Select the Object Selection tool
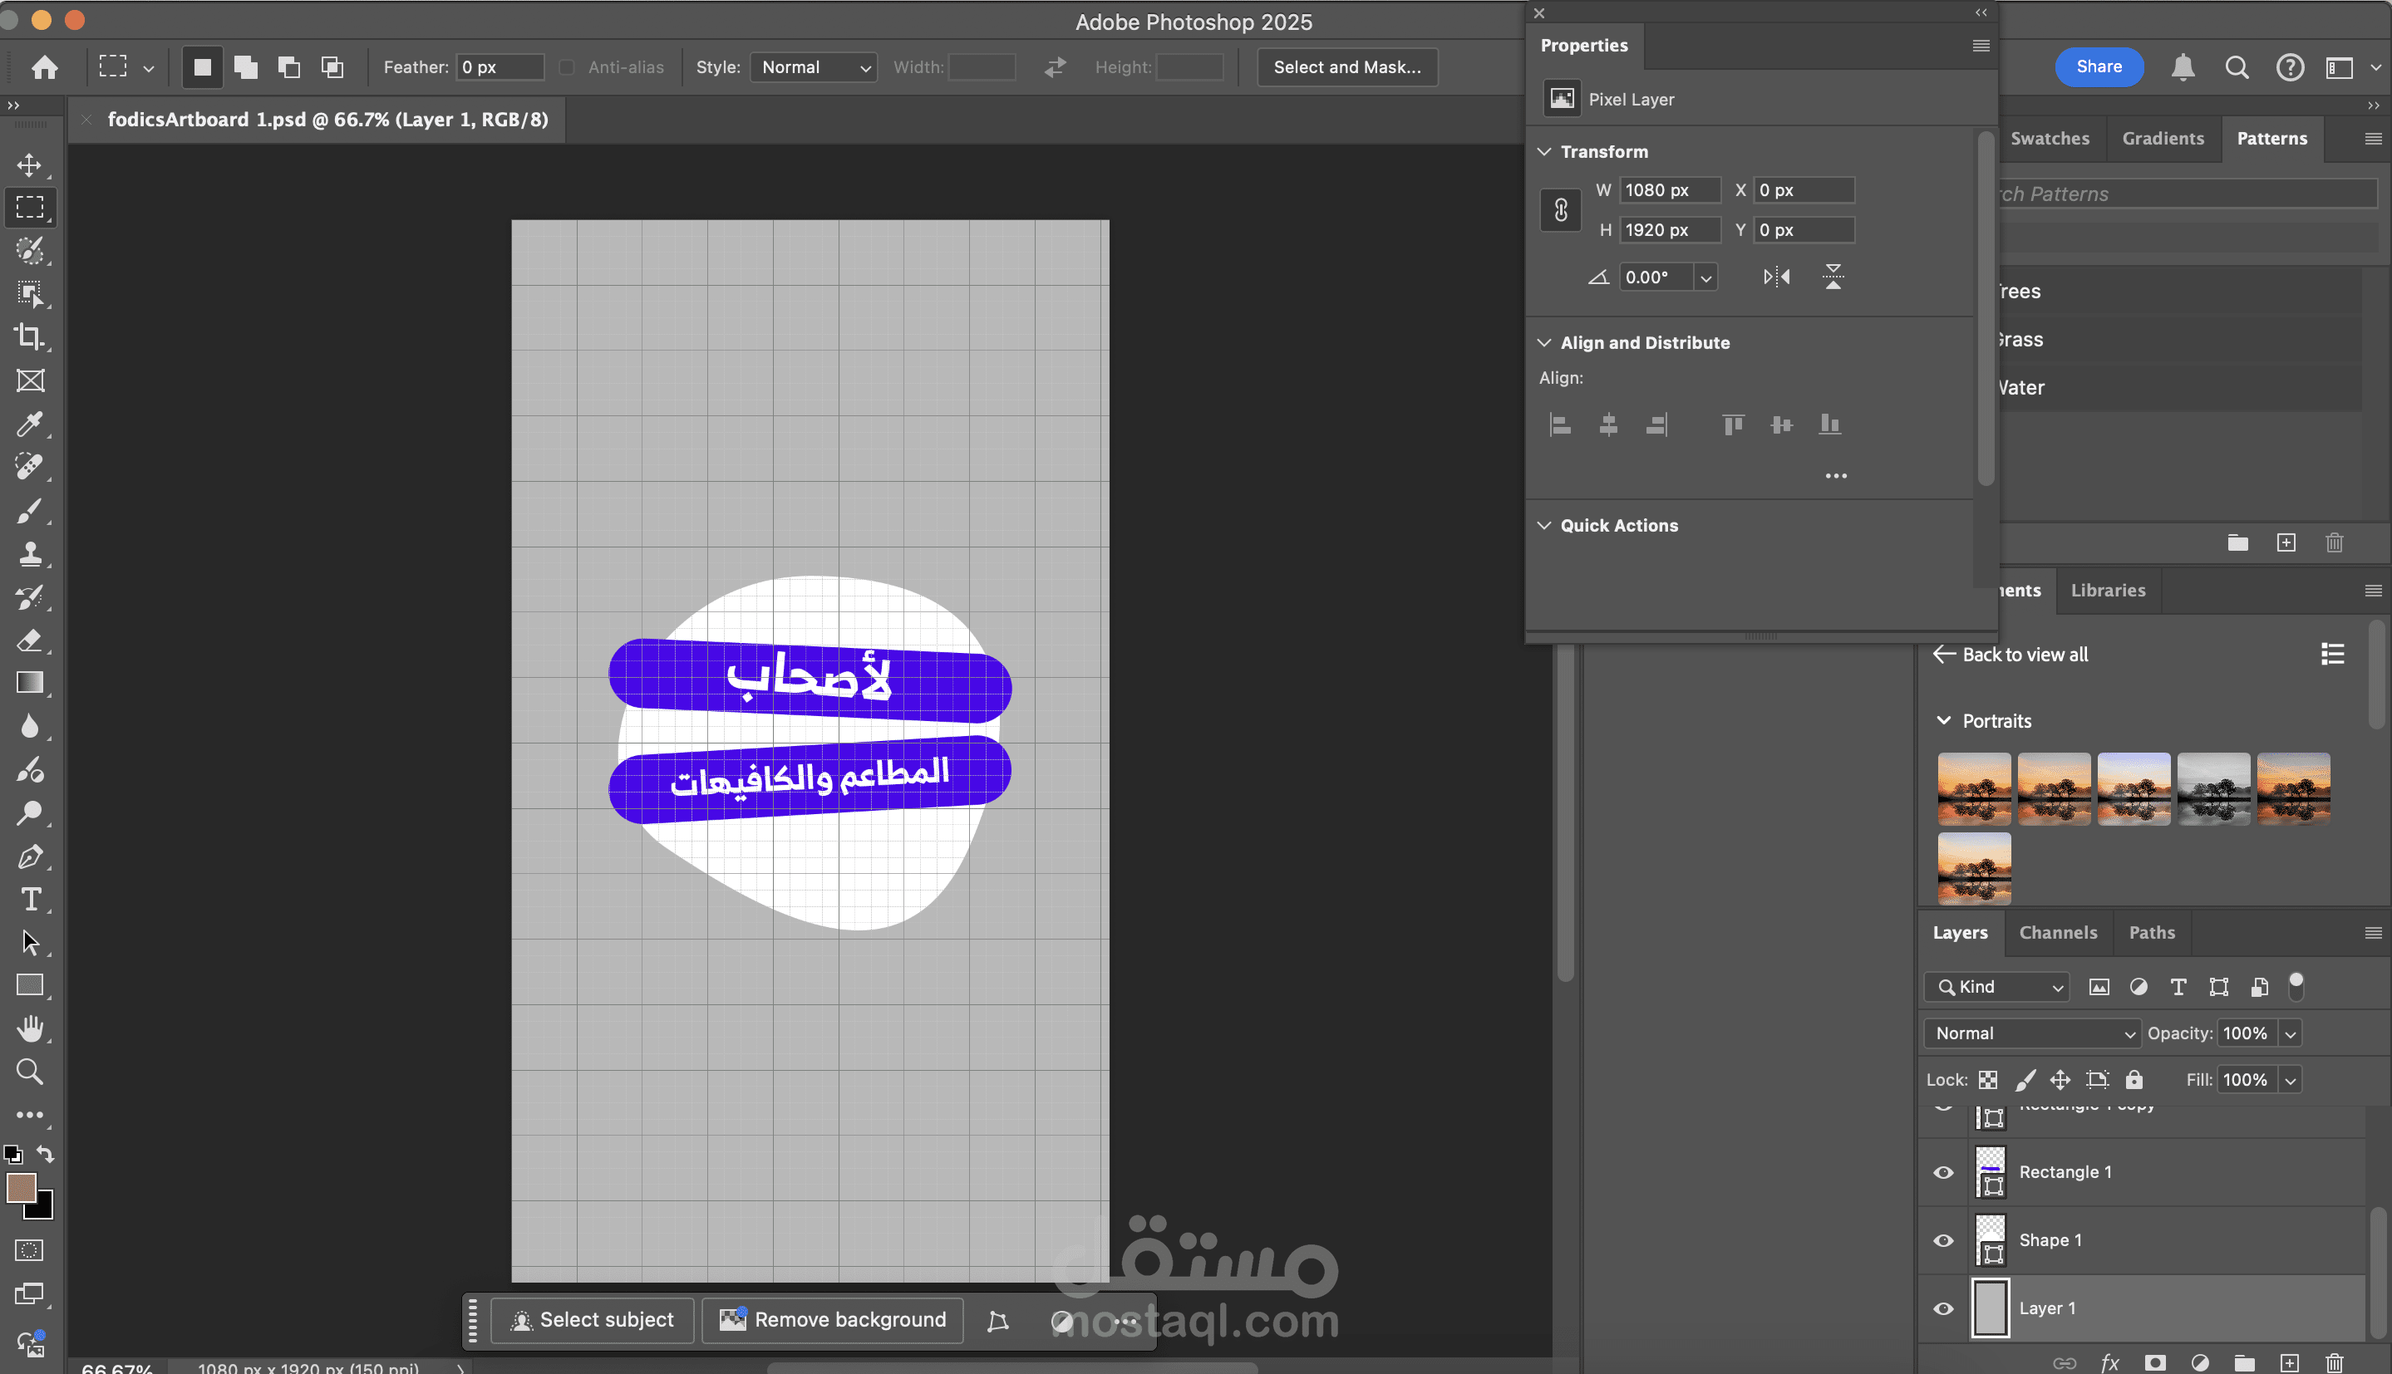This screenshot has width=2392, height=1374. 29,294
